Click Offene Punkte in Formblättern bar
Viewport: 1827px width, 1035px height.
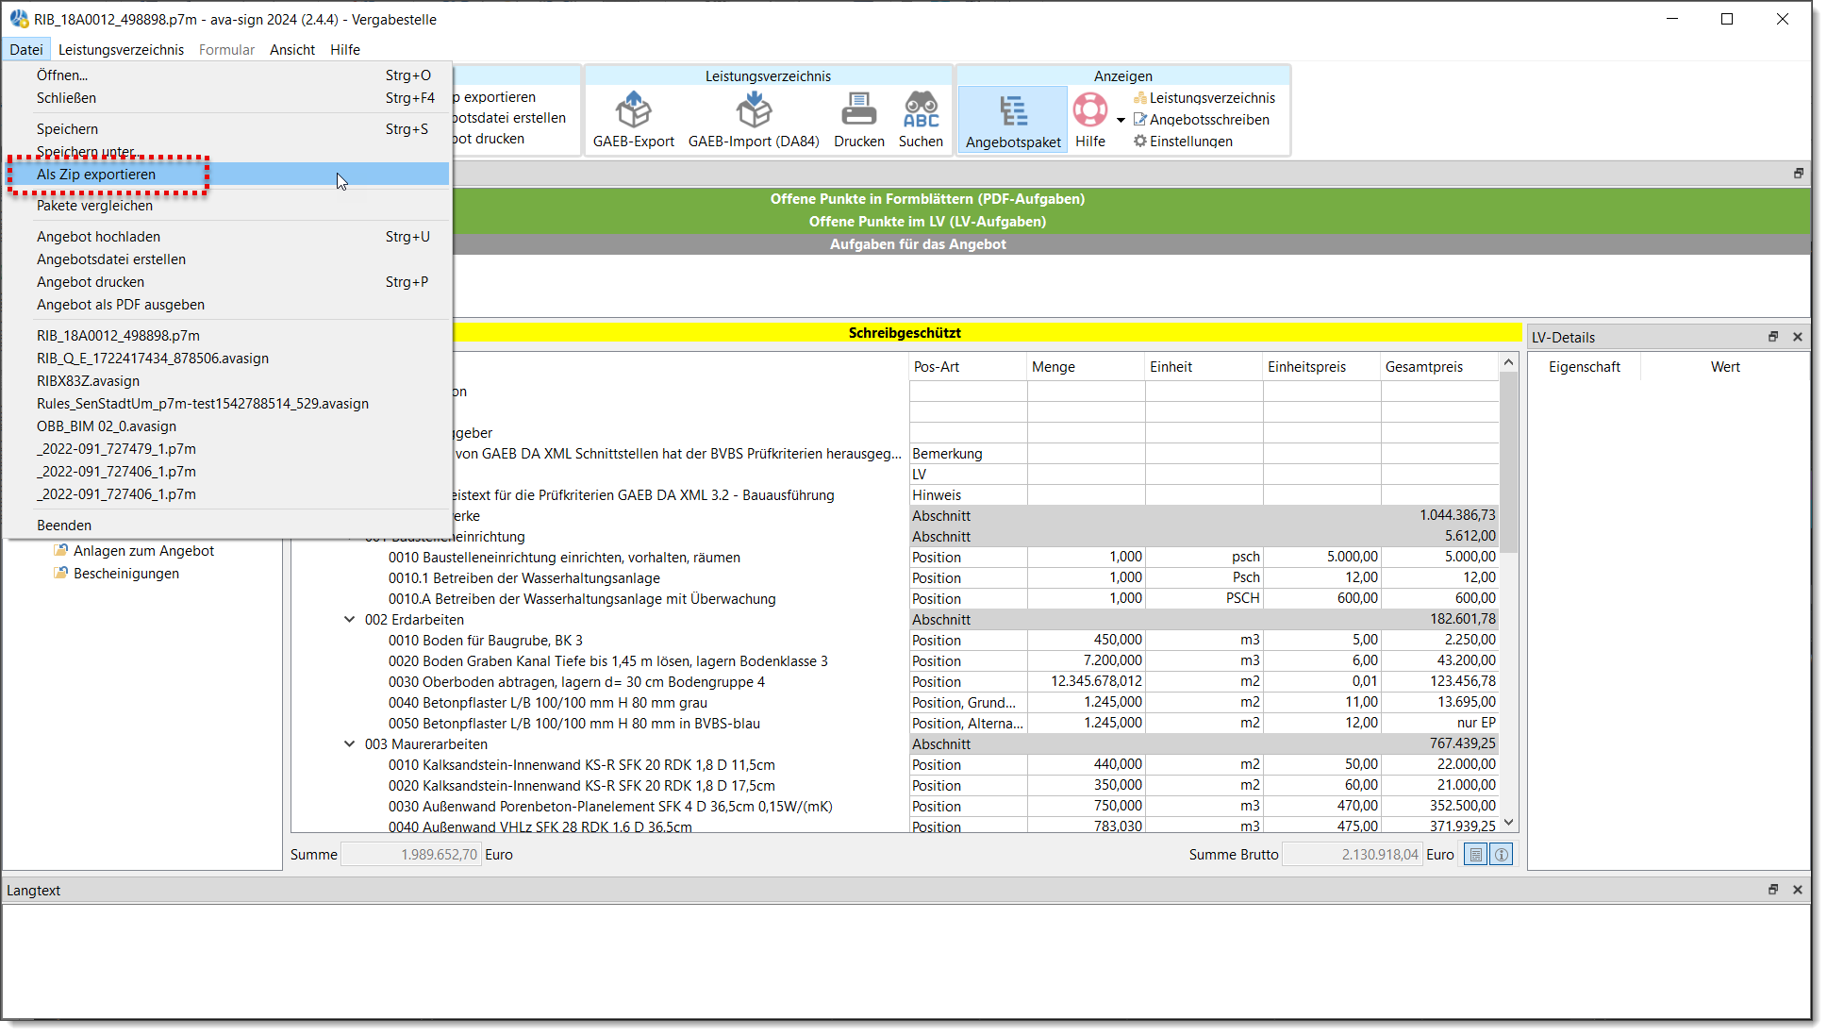(x=927, y=199)
